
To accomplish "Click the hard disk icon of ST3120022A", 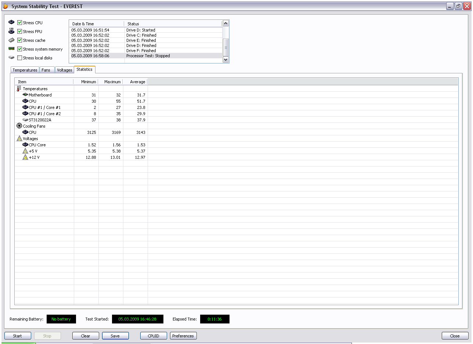I will (x=25, y=120).
